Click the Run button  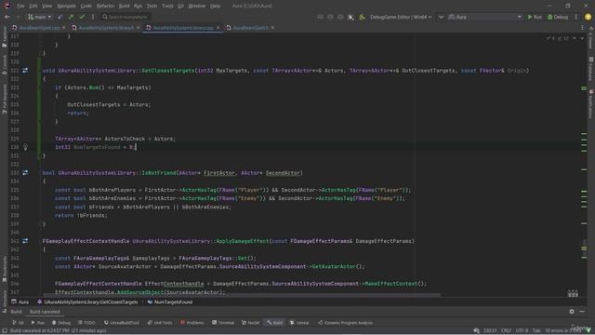pyautogui.click(x=535, y=17)
